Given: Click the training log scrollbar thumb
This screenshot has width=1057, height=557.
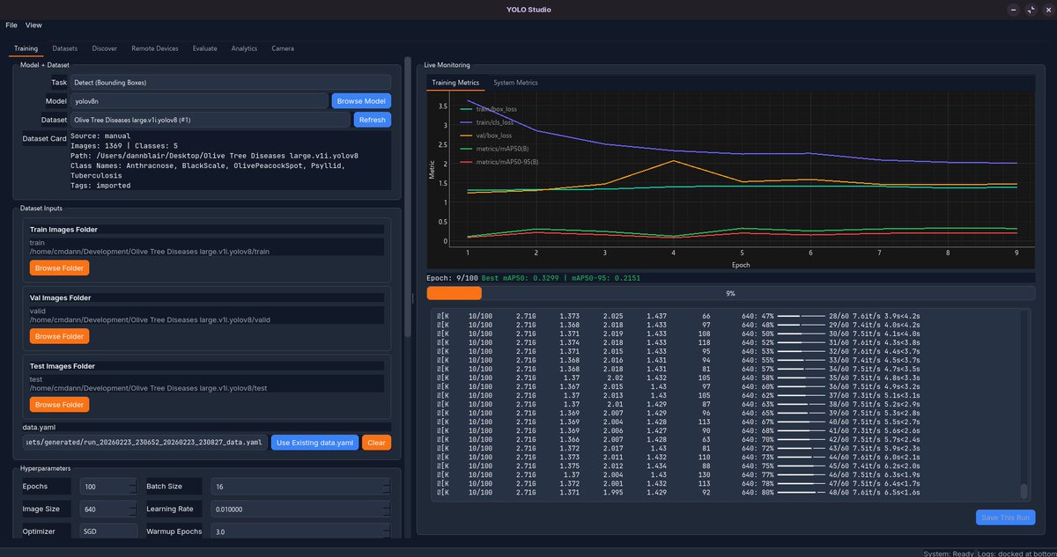Looking at the screenshot, I should (x=1024, y=492).
